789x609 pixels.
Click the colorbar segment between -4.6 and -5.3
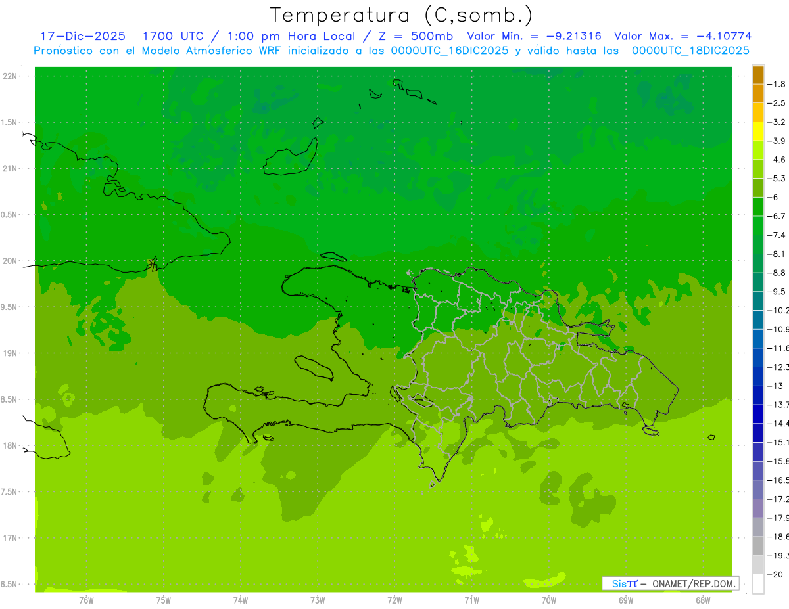[758, 169]
